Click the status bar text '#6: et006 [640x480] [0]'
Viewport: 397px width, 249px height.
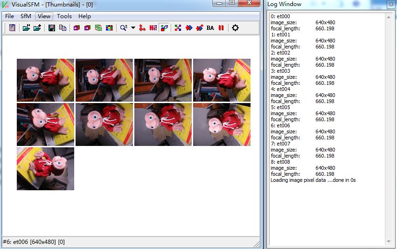(34, 242)
